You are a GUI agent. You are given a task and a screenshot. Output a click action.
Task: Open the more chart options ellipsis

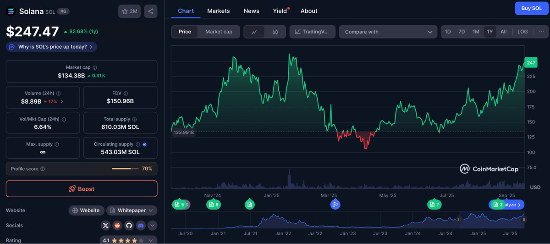click(x=541, y=32)
